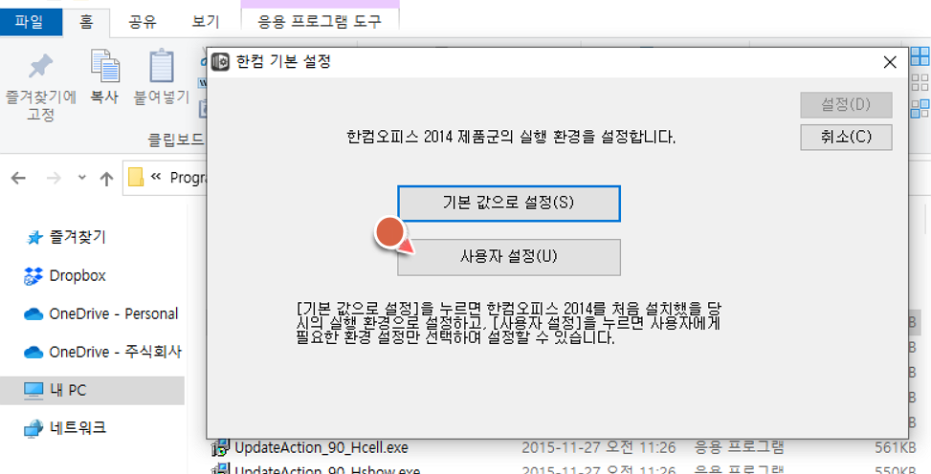Switch to the 보기 ribbon tab
Image resolution: width=931 pixels, height=474 pixels.
pos(206,23)
